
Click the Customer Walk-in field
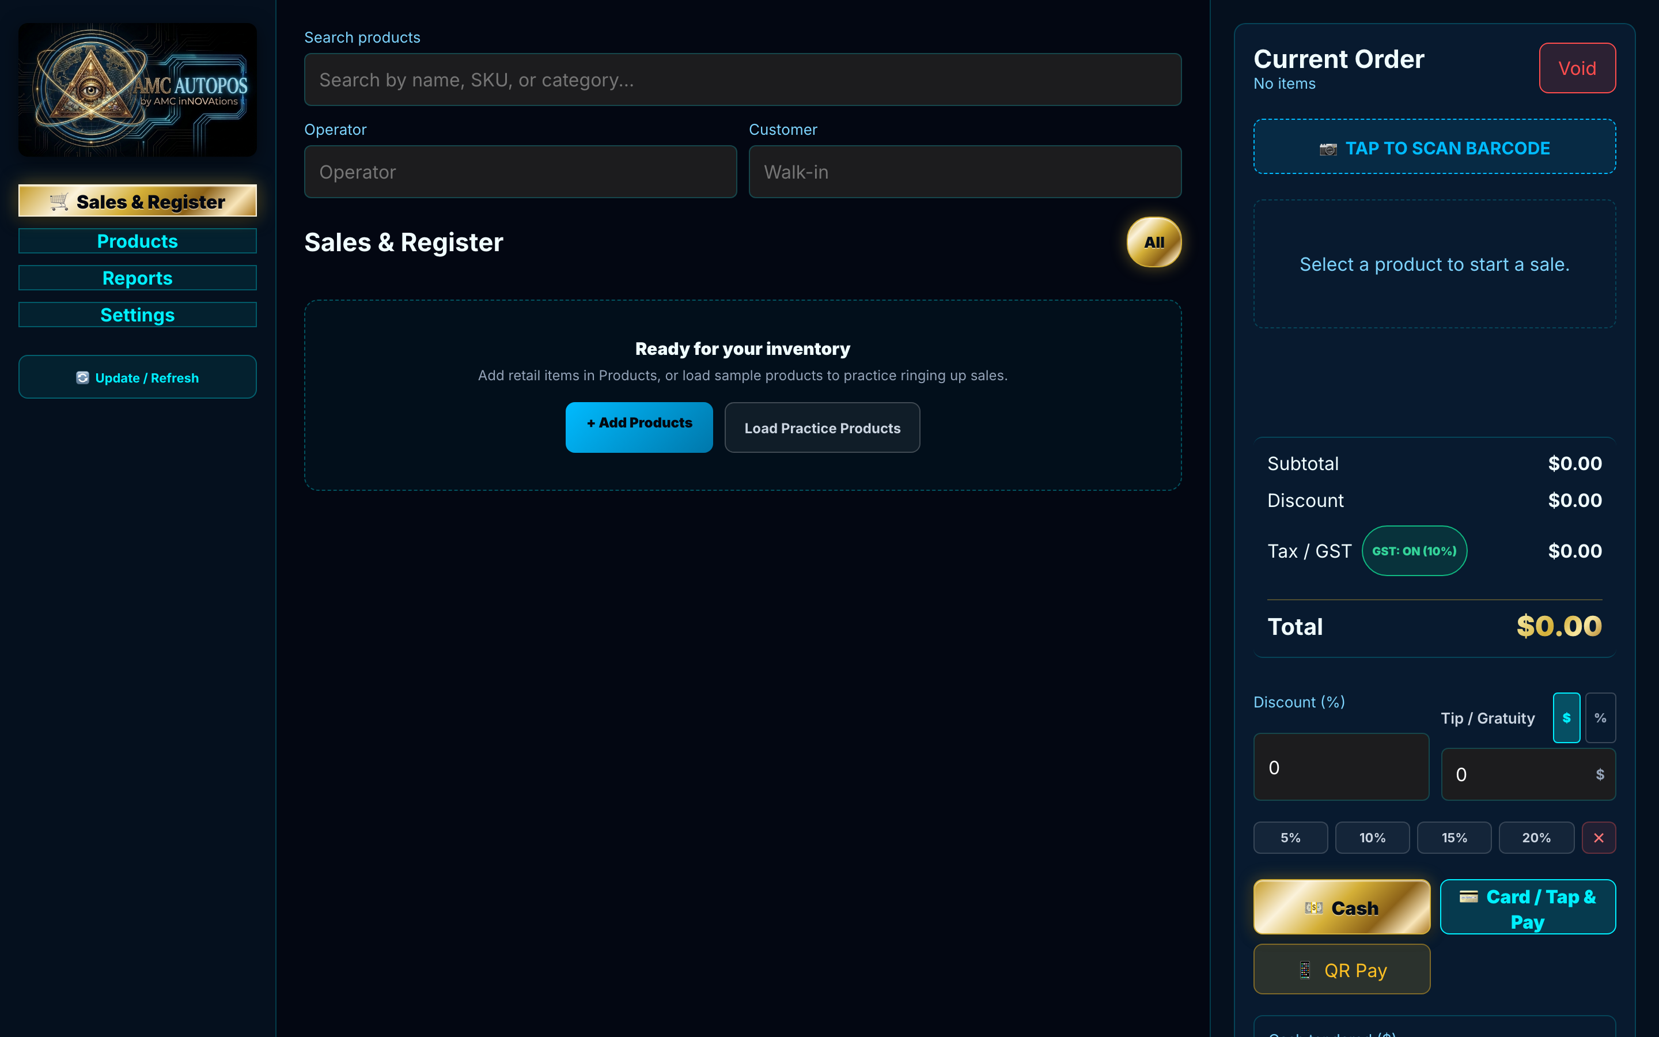click(x=964, y=172)
